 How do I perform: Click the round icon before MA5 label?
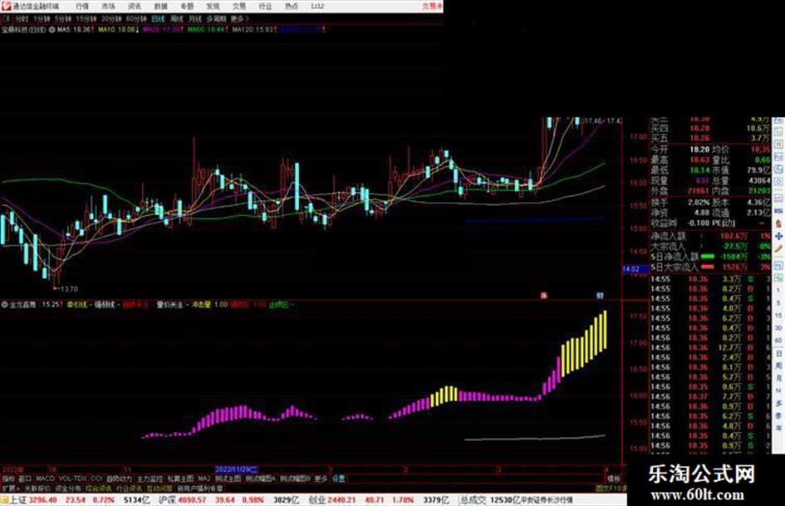click(52, 30)
